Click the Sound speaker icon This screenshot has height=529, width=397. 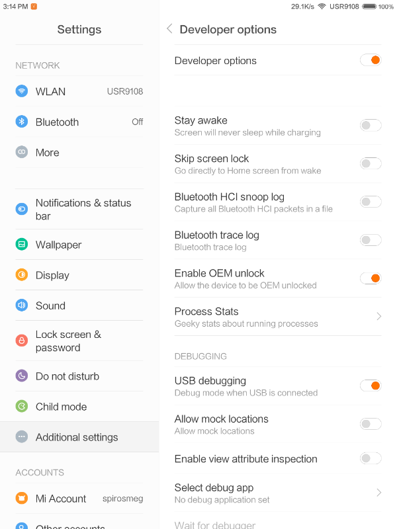pos(22,305)
